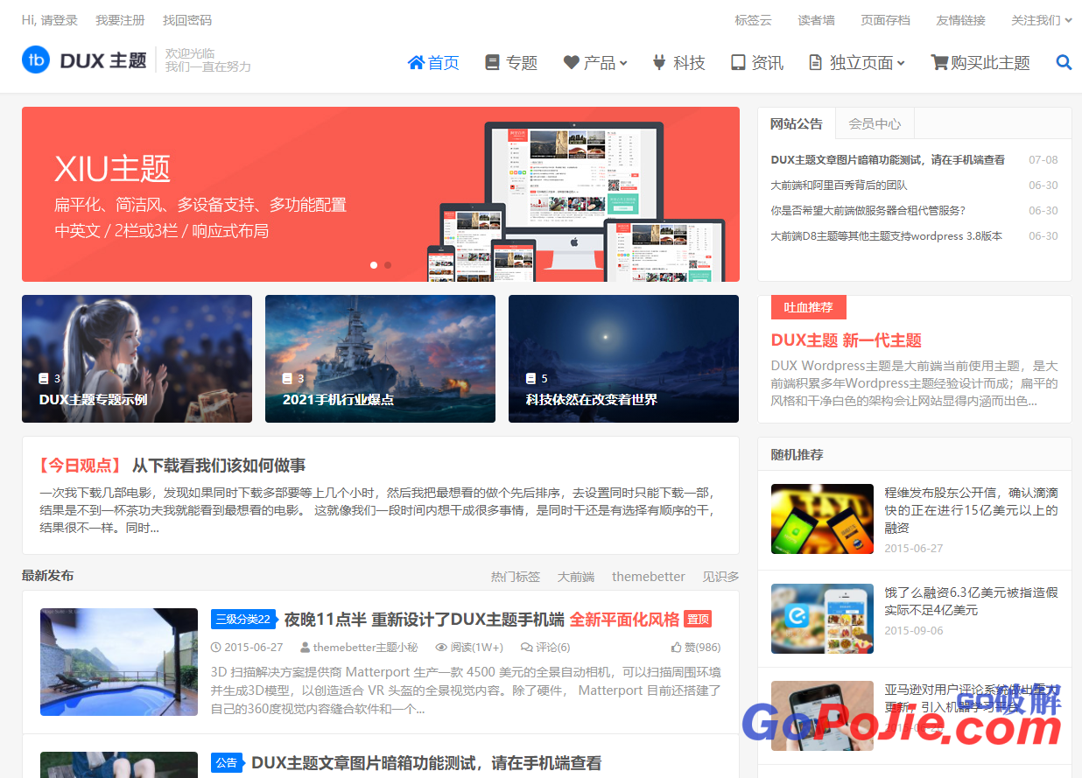Click the XIU主题 banner slide
The height and width of the screenshot is (778, 1082).
[x=381, y=194]
